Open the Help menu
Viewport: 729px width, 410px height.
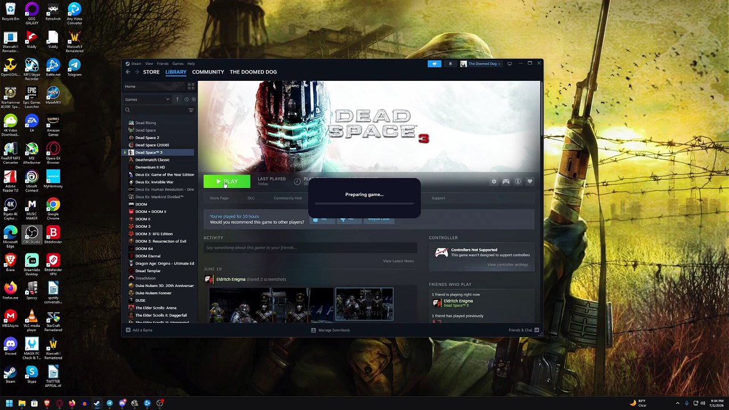(x=191, y=64)
